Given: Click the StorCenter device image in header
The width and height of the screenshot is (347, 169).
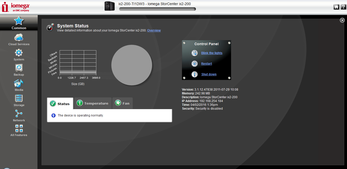Looking at the screenshot, I should 110,6.
